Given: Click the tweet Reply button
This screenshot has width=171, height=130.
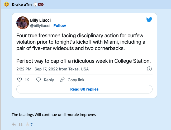Looking at the screenshot, I should pos(45,80).
